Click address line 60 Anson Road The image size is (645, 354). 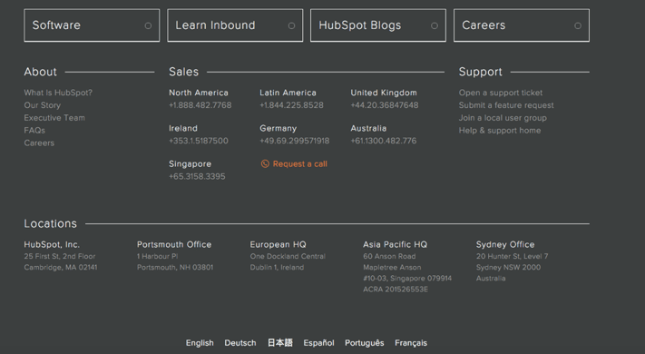pyautogui.click(x=389, y=256)
